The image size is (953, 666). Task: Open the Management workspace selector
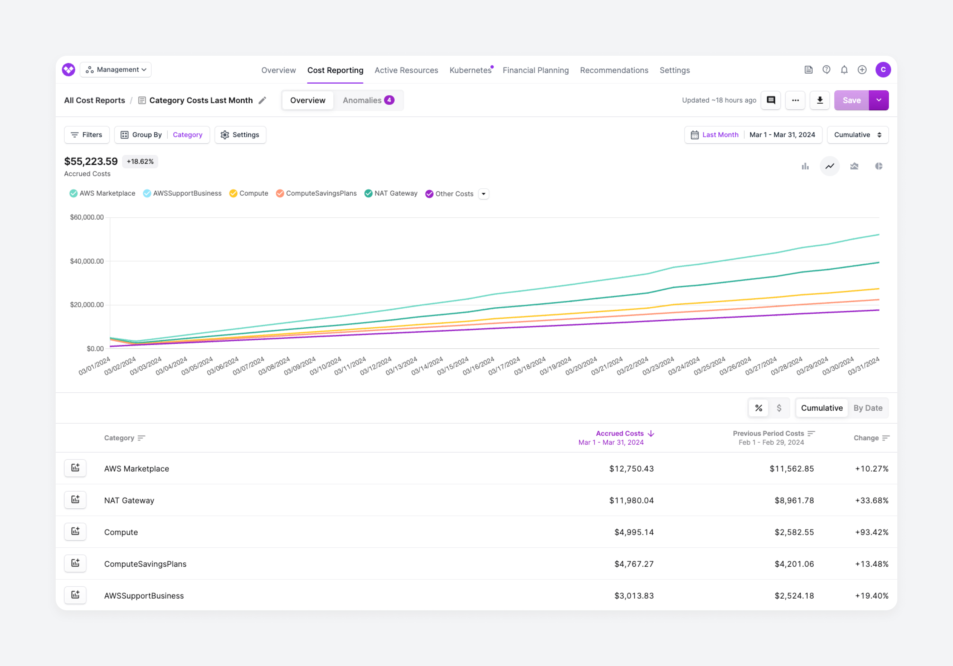[x=115, y=69]
